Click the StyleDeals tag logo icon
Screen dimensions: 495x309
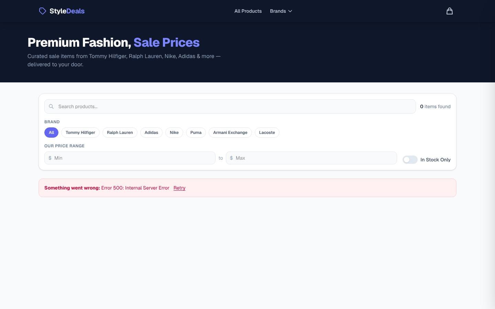coord(43,11)
